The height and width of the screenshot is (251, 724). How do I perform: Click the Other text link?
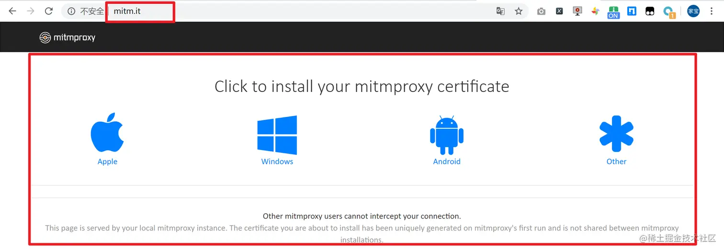coord(616,161)
